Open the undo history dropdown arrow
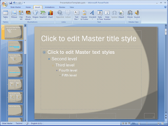Viewport: 168px width, 126px height. [17, 3]
